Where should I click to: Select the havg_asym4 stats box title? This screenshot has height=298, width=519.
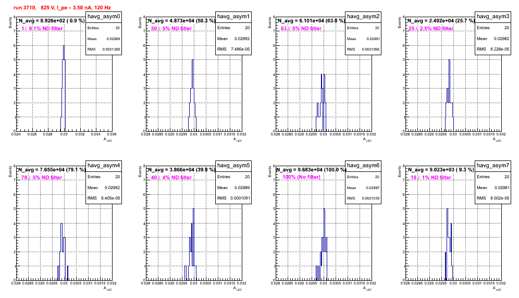pyautogui.click(x=104, y=166)
